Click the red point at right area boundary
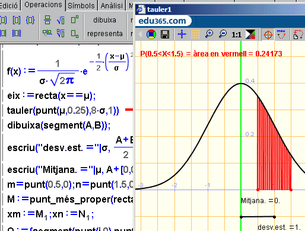This screenshot has height=231, width=305. pos(291,190)
